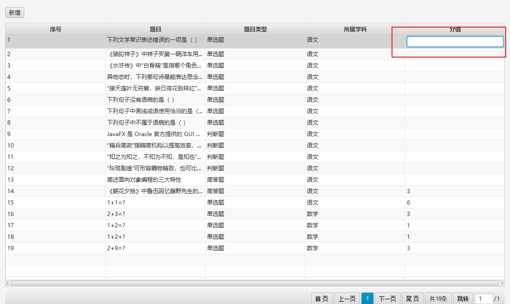Viewport: 510px width, 304px height.
Task: Jump to 尾页
Action: coord(412,299)
